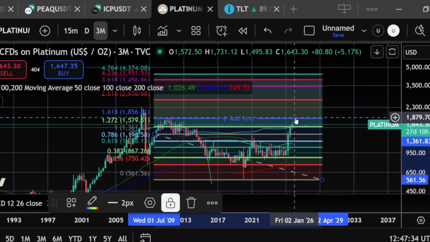Screen dimensions: 430x242
Task: Create an alert with the clock icon
Action: click(x=222, y=31)
